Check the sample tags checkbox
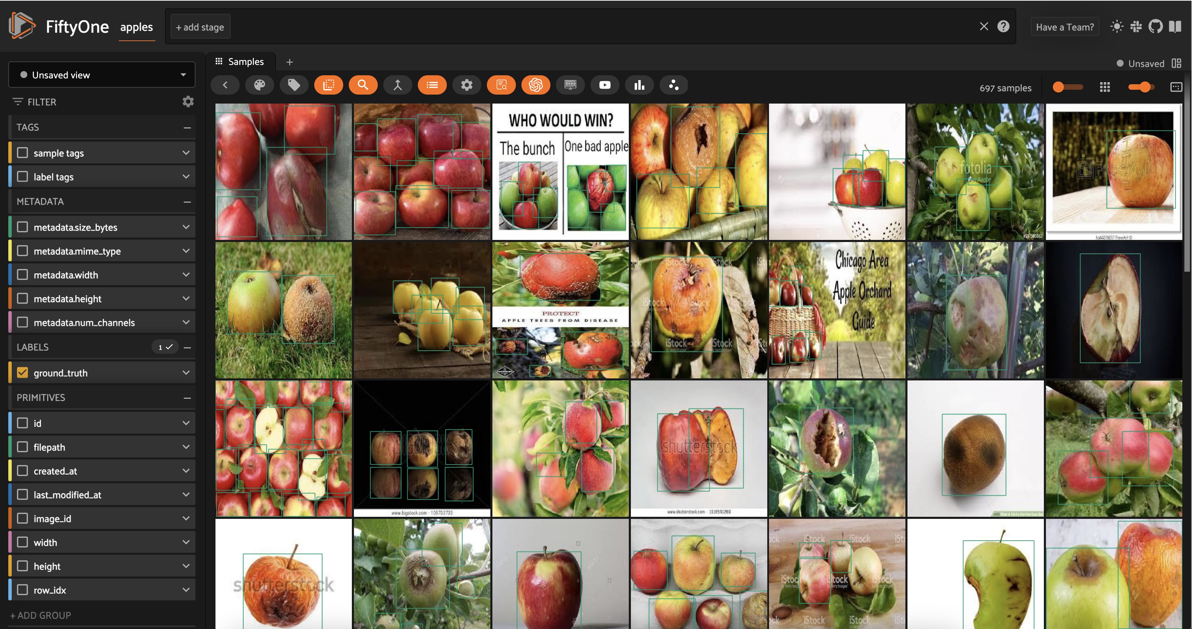 pyautogui.click(x=22, y=153)
